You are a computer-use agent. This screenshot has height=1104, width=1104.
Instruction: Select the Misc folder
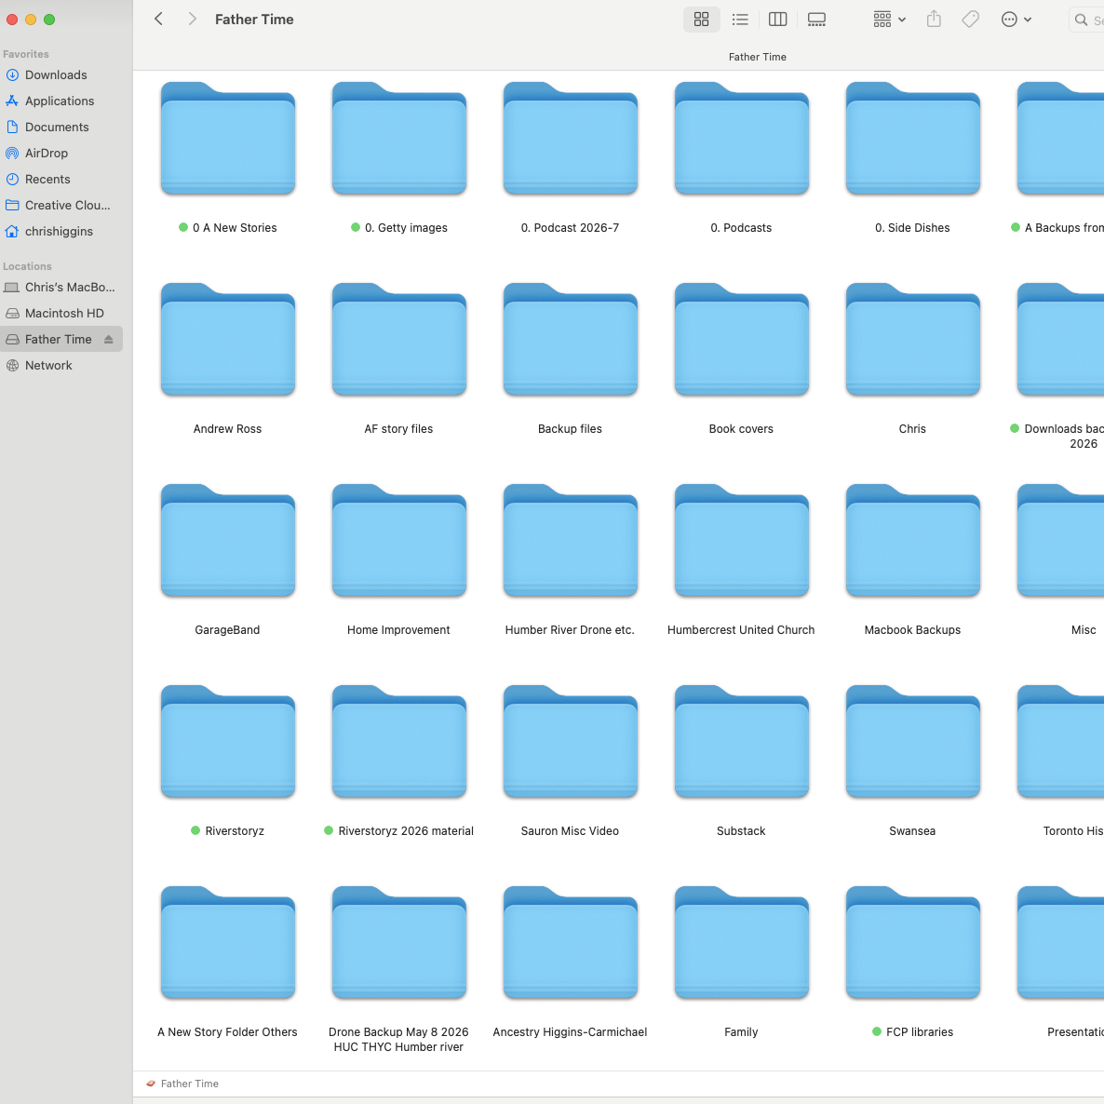tap(1060, 540)
